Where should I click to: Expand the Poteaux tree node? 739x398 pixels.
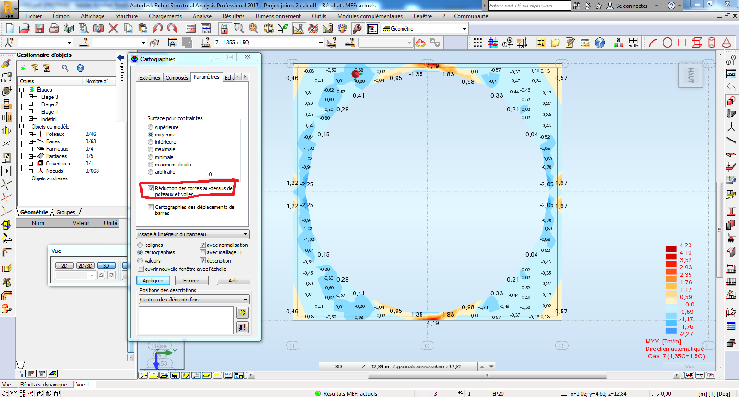31,134
